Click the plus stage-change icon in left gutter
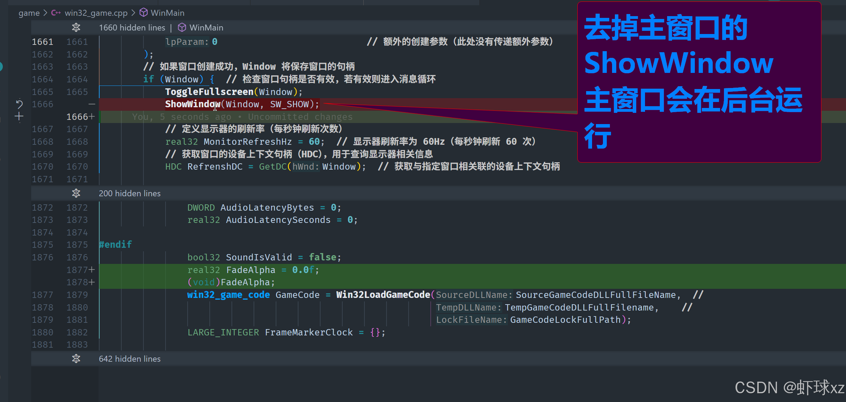Screen dimensions: 846x402 [19, 116]
